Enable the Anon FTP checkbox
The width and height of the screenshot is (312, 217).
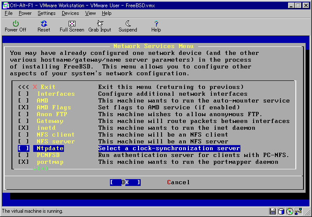click(x=23, y=114)
